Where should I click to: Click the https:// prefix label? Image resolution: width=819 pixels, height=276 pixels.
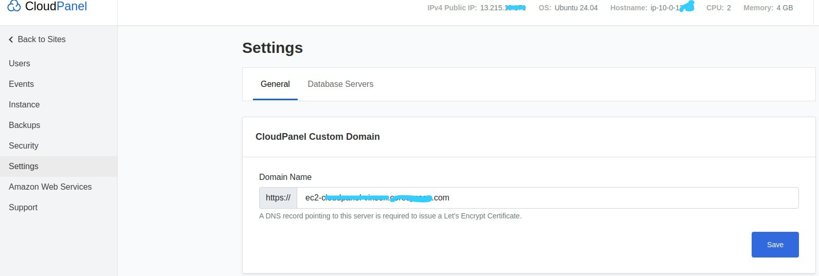tap(278, 198)
